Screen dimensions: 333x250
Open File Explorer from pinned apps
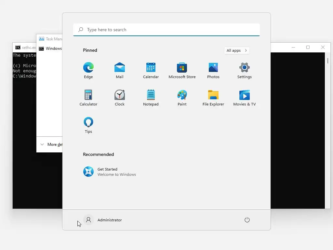(x=213, y=98)
